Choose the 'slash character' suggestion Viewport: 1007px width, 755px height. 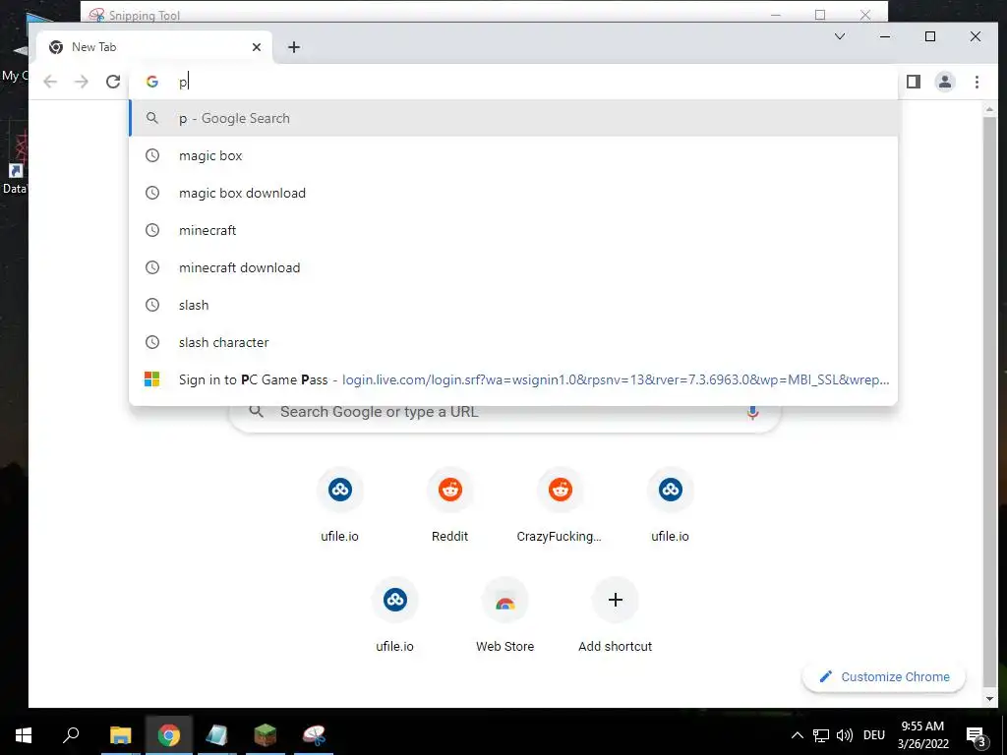click(x=513, y=342)
